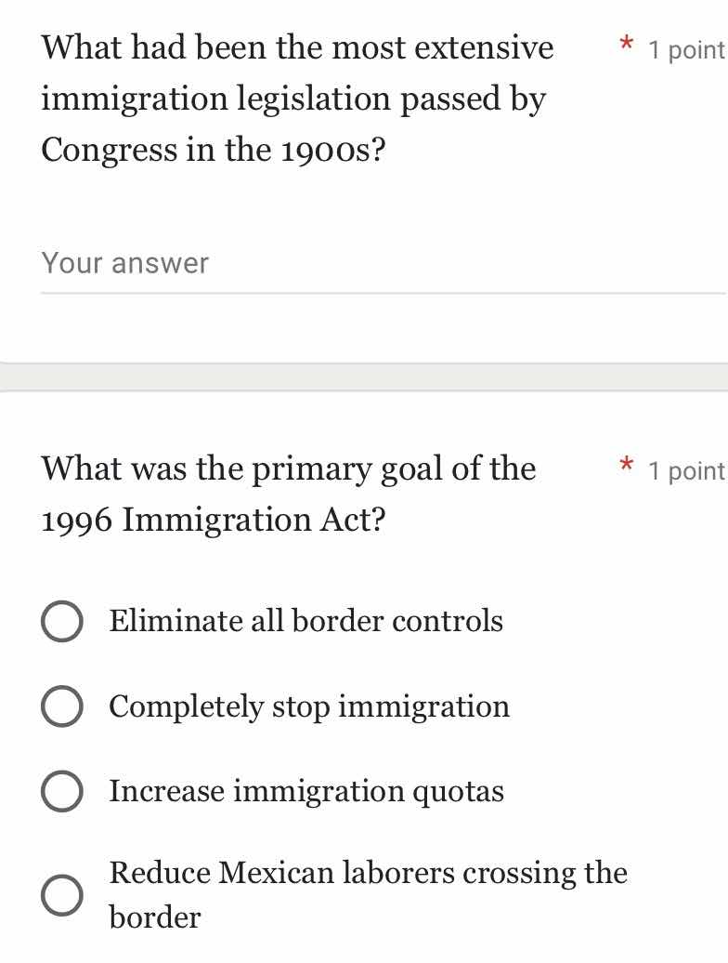Click the label text "Eliminate all border controls"
728x963 pixels.
coord(305,621)
